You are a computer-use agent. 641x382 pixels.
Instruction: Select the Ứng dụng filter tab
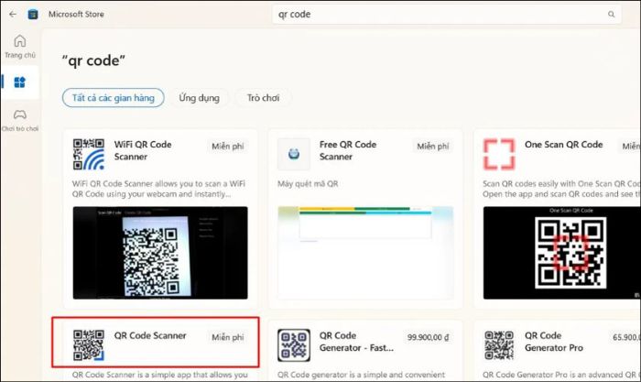point(199,97)
